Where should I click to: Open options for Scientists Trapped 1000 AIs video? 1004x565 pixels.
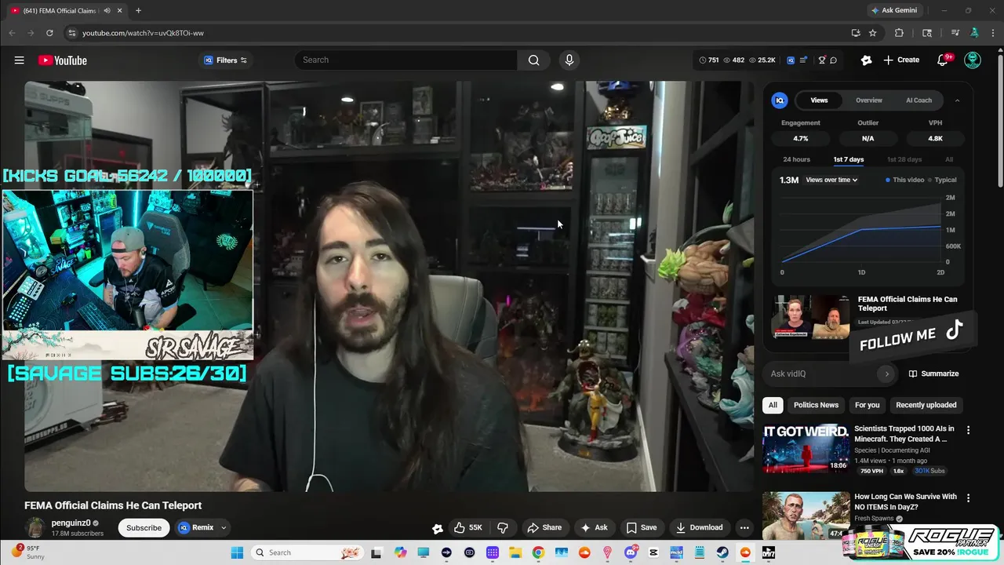[x=968, y=430]
